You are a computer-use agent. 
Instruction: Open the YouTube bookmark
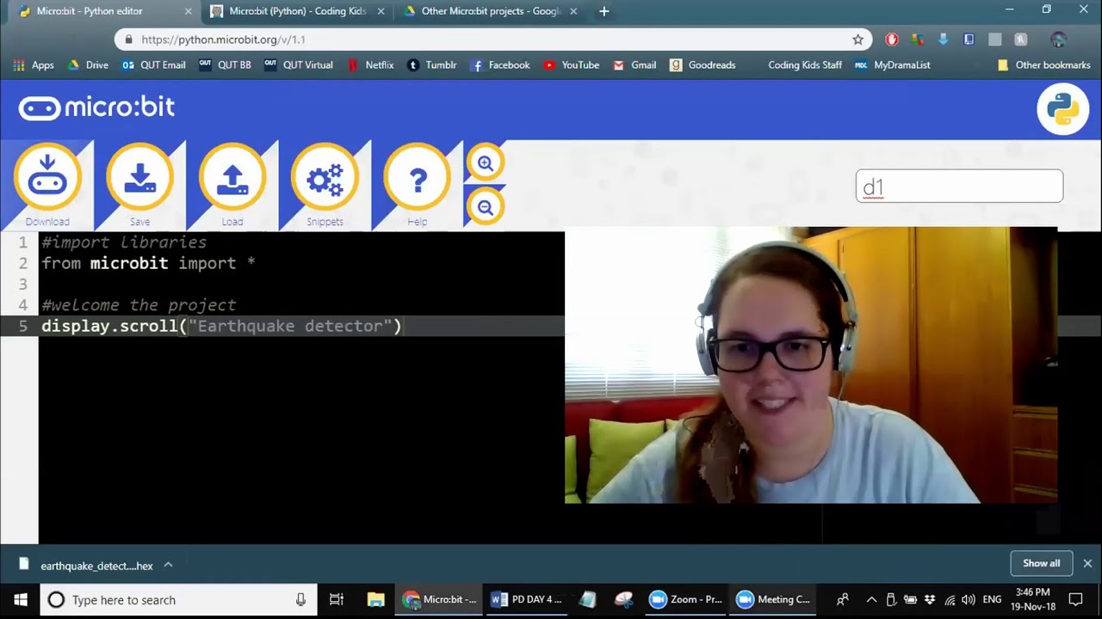571,64
